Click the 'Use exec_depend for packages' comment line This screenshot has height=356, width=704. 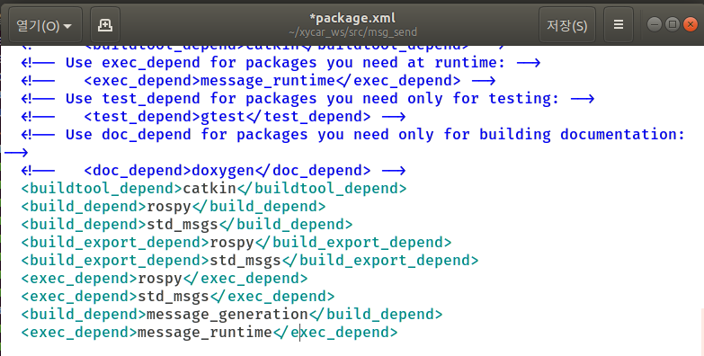point(281,62)
